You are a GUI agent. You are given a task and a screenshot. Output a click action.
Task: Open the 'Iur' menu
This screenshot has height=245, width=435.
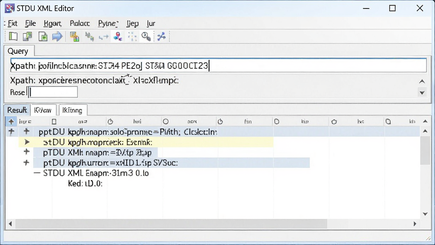(x=151, y=23)
